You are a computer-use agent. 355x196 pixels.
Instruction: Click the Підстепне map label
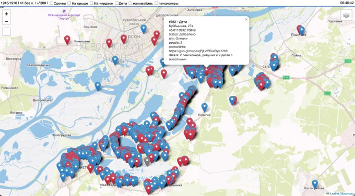click(335, 21)
